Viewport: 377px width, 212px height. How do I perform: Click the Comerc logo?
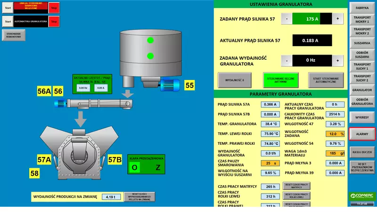point(362,196)
